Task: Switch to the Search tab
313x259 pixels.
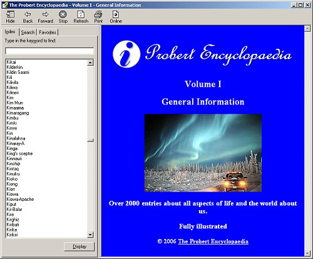Action: [x=28, y=33]
